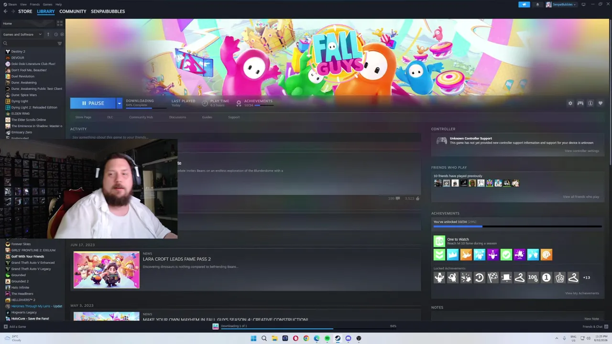The width and height of the screenshot is (612, 344).
Task: Toggle the ready-to-play filter icon
Action: click(x=62, y=34)
